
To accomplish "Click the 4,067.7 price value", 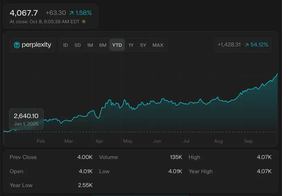I will click(x=24, y=13).
